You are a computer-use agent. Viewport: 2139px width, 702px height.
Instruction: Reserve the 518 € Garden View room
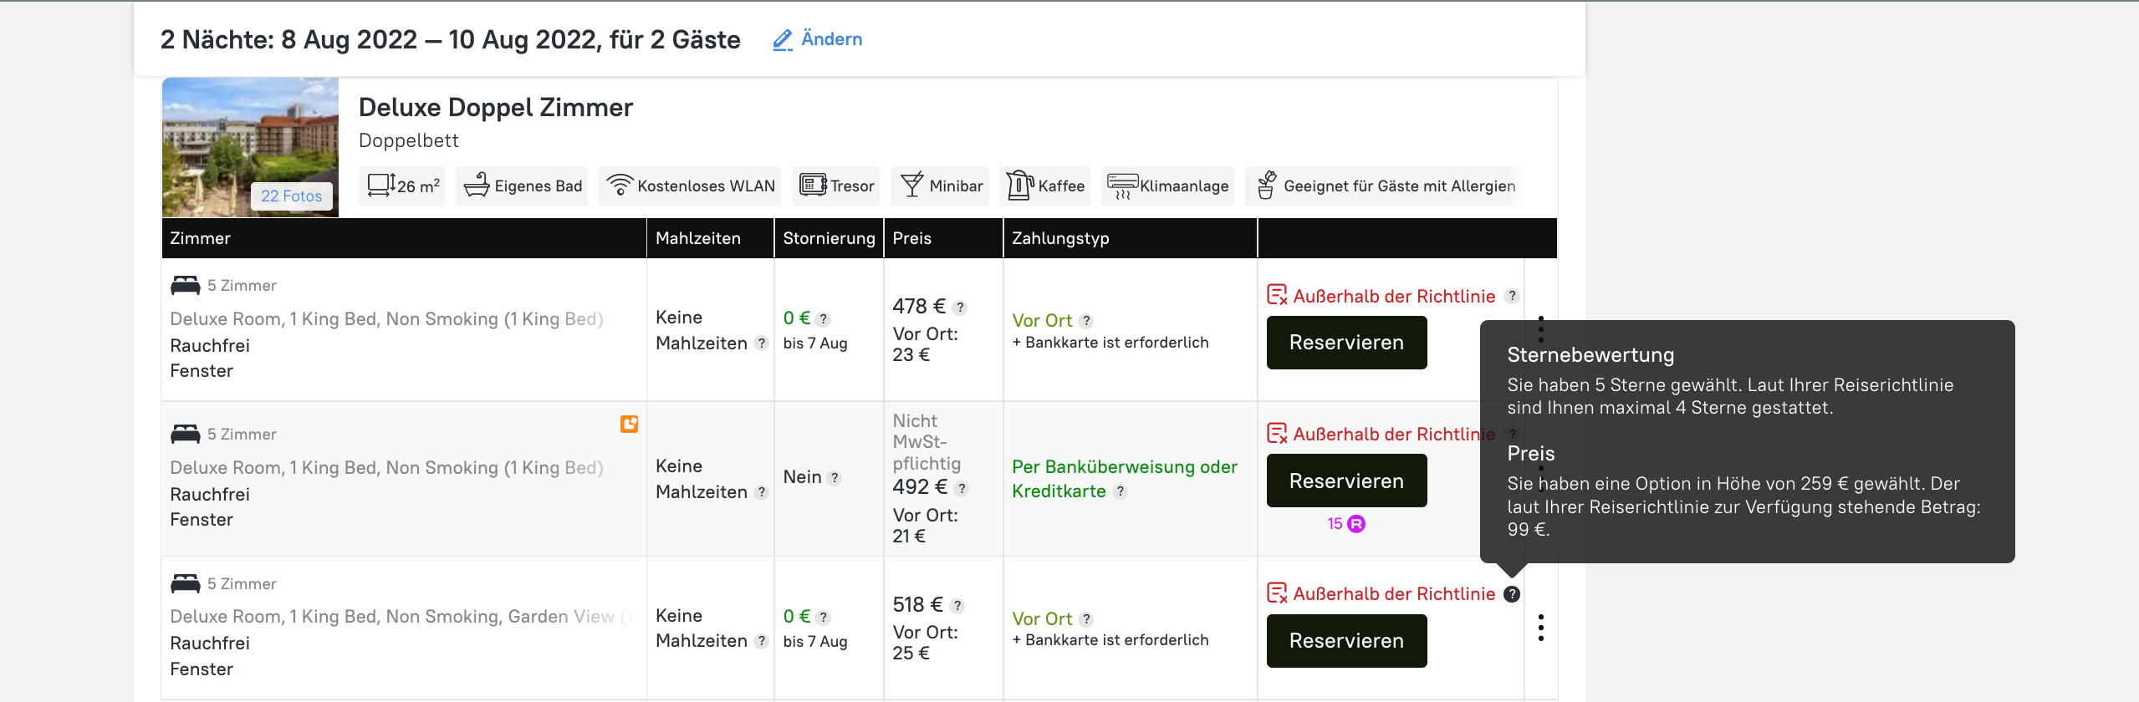point(1345,641)
